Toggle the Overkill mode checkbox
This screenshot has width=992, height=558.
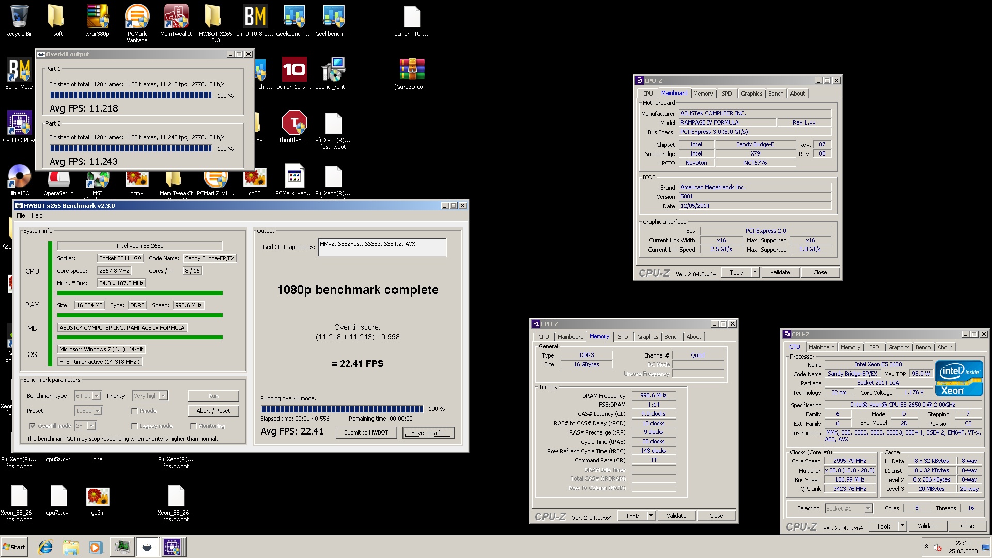33,426
